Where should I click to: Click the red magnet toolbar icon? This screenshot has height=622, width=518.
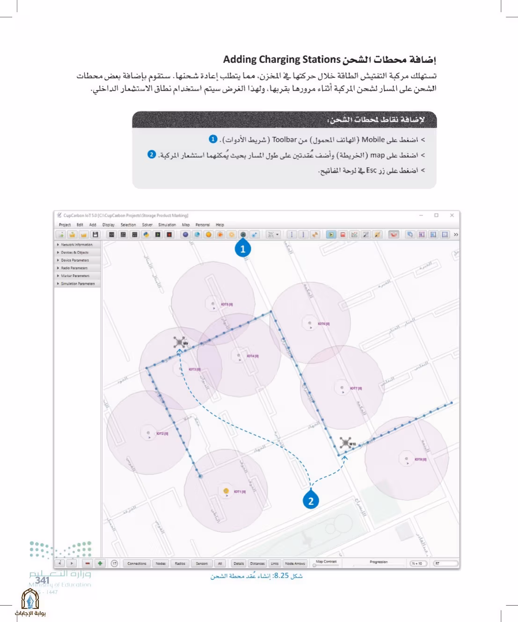[x=394, y=235]
